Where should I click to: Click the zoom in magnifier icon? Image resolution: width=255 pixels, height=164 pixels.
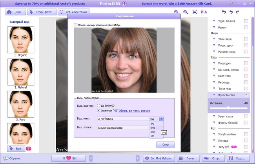[176, 12]
